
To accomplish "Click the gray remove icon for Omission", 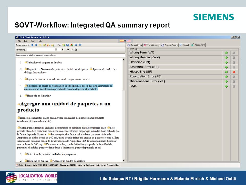I will [x=234, y=62].
